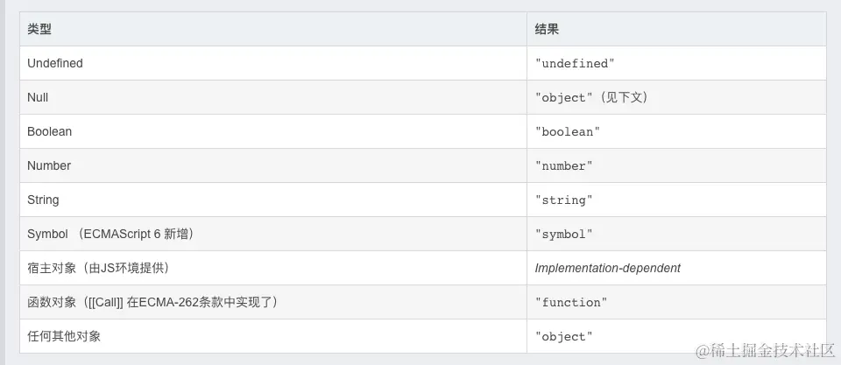Select the Boolean type cell

click(50, 131)
